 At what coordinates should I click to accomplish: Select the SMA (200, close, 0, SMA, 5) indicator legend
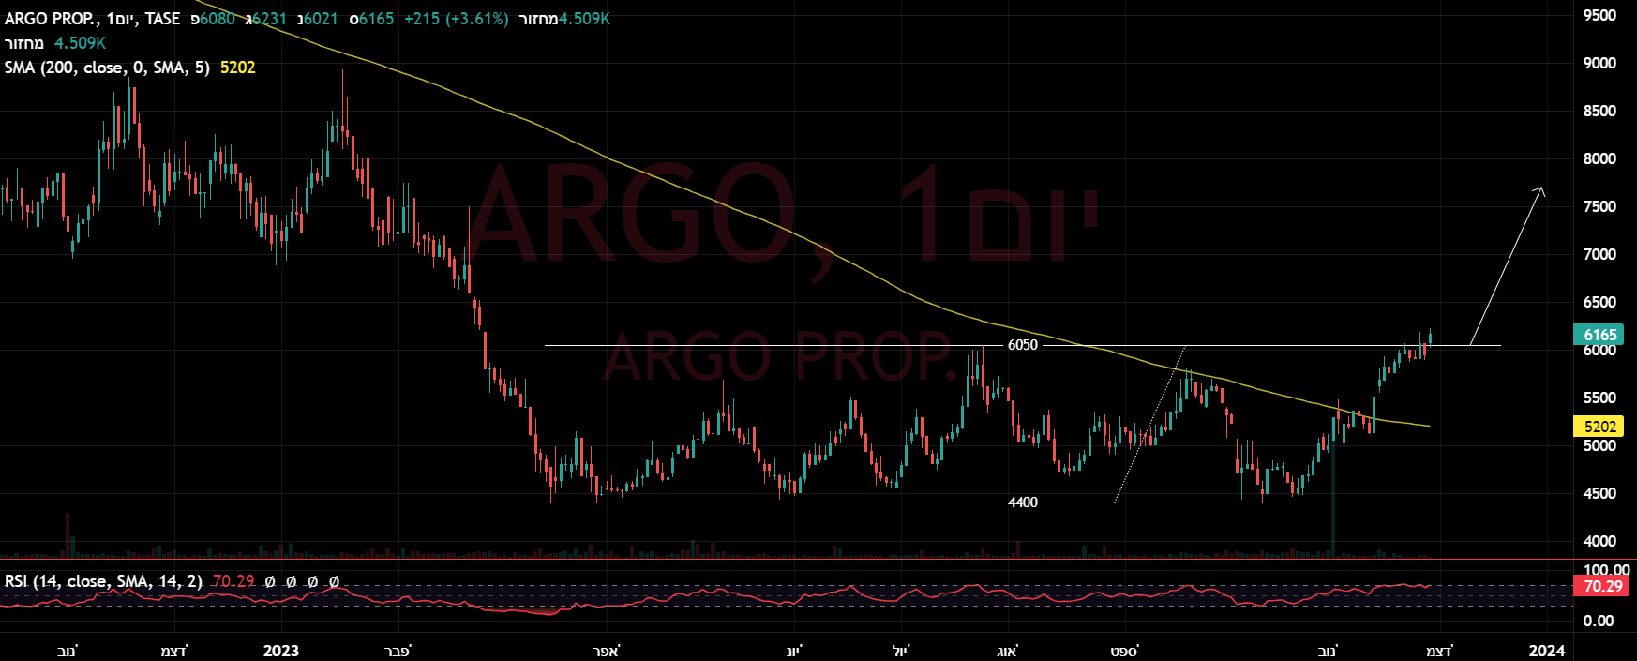(107, 68)
